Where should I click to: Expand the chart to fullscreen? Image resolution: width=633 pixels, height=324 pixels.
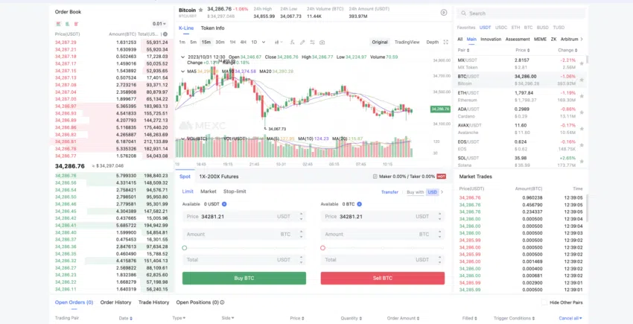[x=445, y=42]
